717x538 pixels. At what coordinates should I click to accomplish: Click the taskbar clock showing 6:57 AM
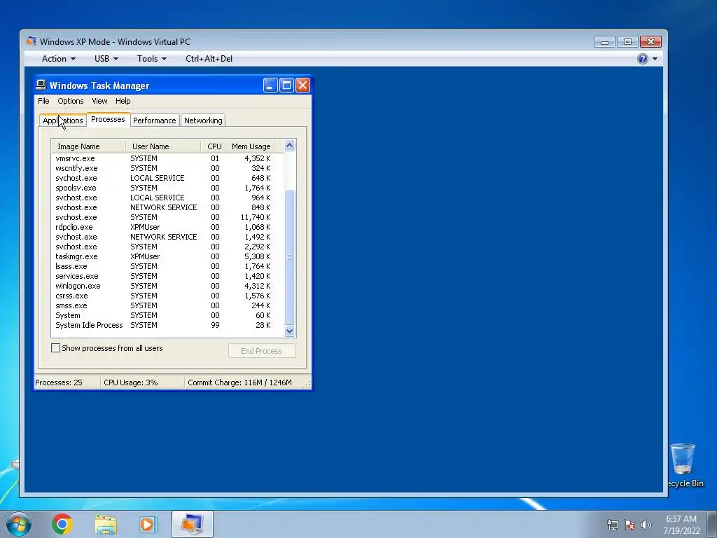pyautogui.click(x=681, y=524)
